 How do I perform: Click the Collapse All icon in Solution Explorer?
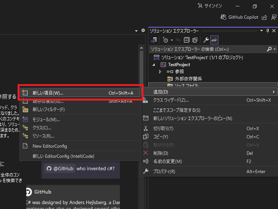(187, 40)
